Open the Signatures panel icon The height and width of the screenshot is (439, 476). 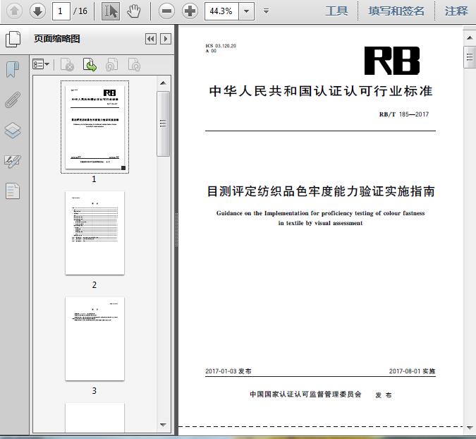point(13,160)
